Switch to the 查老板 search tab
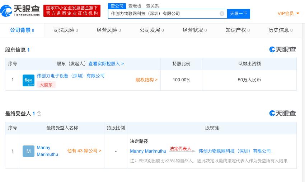 (135, 6)
